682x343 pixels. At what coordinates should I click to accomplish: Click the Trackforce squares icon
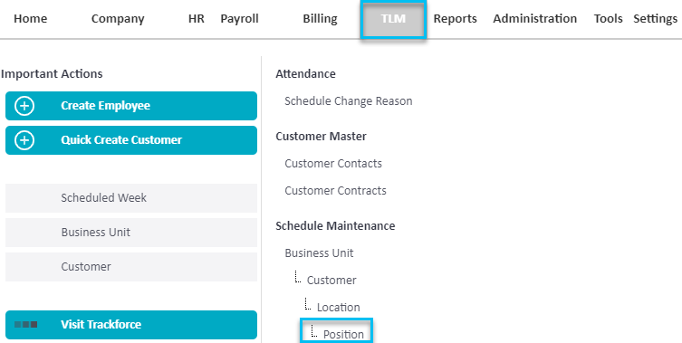25,324
